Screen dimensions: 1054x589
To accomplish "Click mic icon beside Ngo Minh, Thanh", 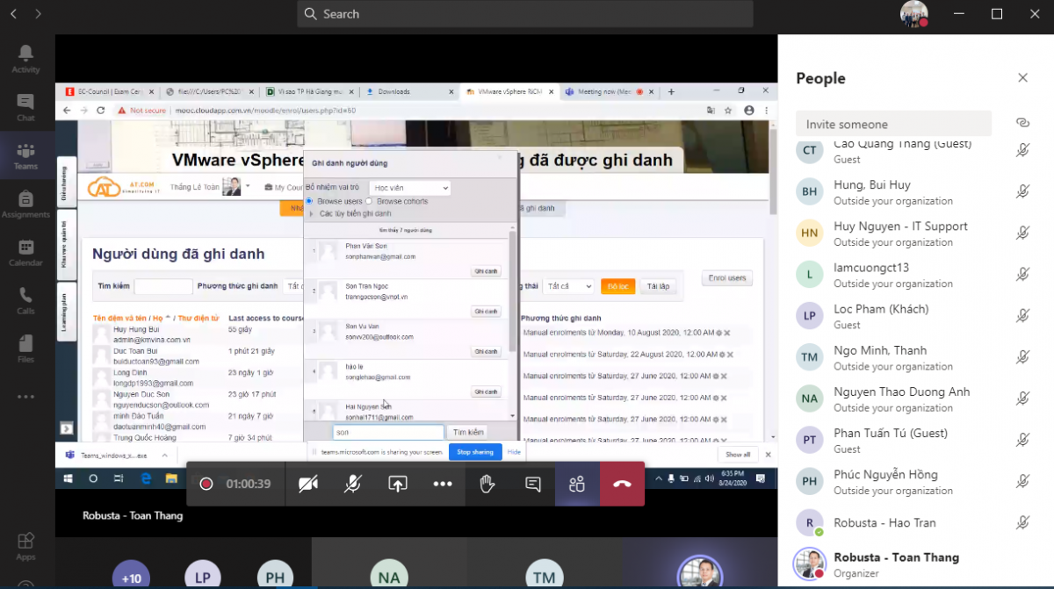I will (1022, 356).
